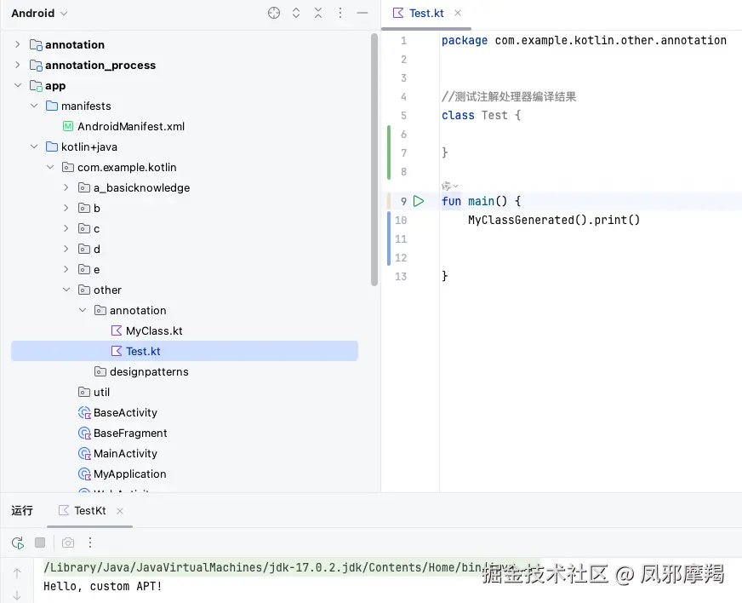Click the down arrow in console gutter
Image resolution: width=742 pixels, height=603 pixels.
click(x=17, y=595)
